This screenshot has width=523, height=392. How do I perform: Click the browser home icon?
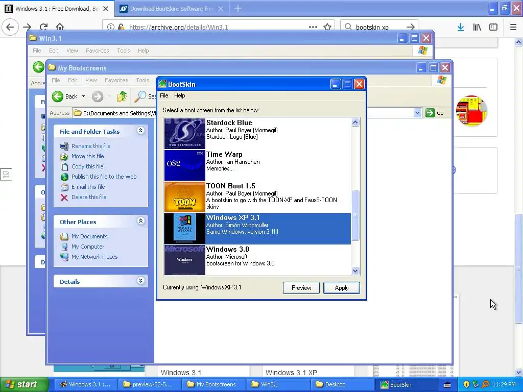(x=60, y=27)
